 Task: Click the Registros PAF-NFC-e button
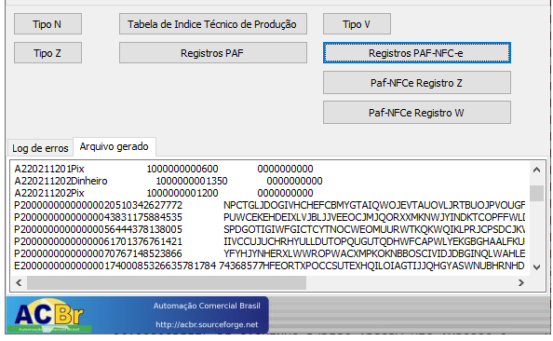(416, 53)
